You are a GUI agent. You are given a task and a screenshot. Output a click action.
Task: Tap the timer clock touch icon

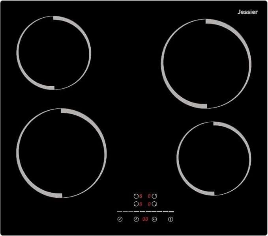pyautogui.click(x=136, y=219)
